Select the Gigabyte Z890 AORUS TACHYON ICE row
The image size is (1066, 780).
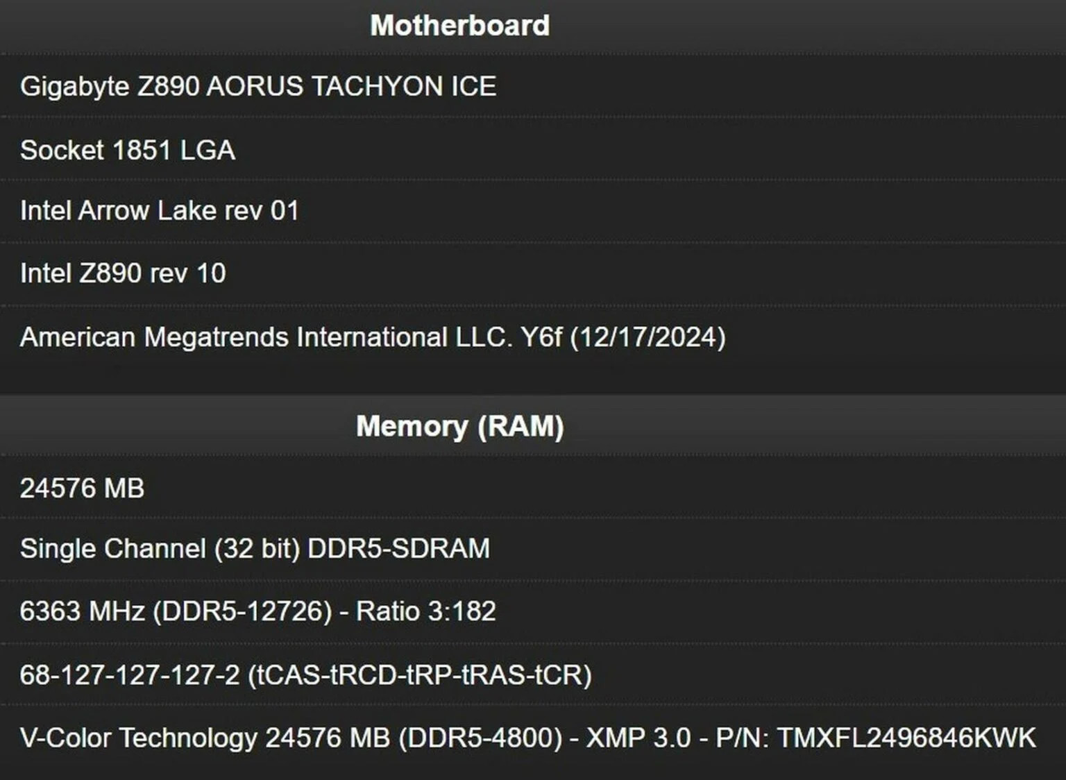[x=258, y=87]
